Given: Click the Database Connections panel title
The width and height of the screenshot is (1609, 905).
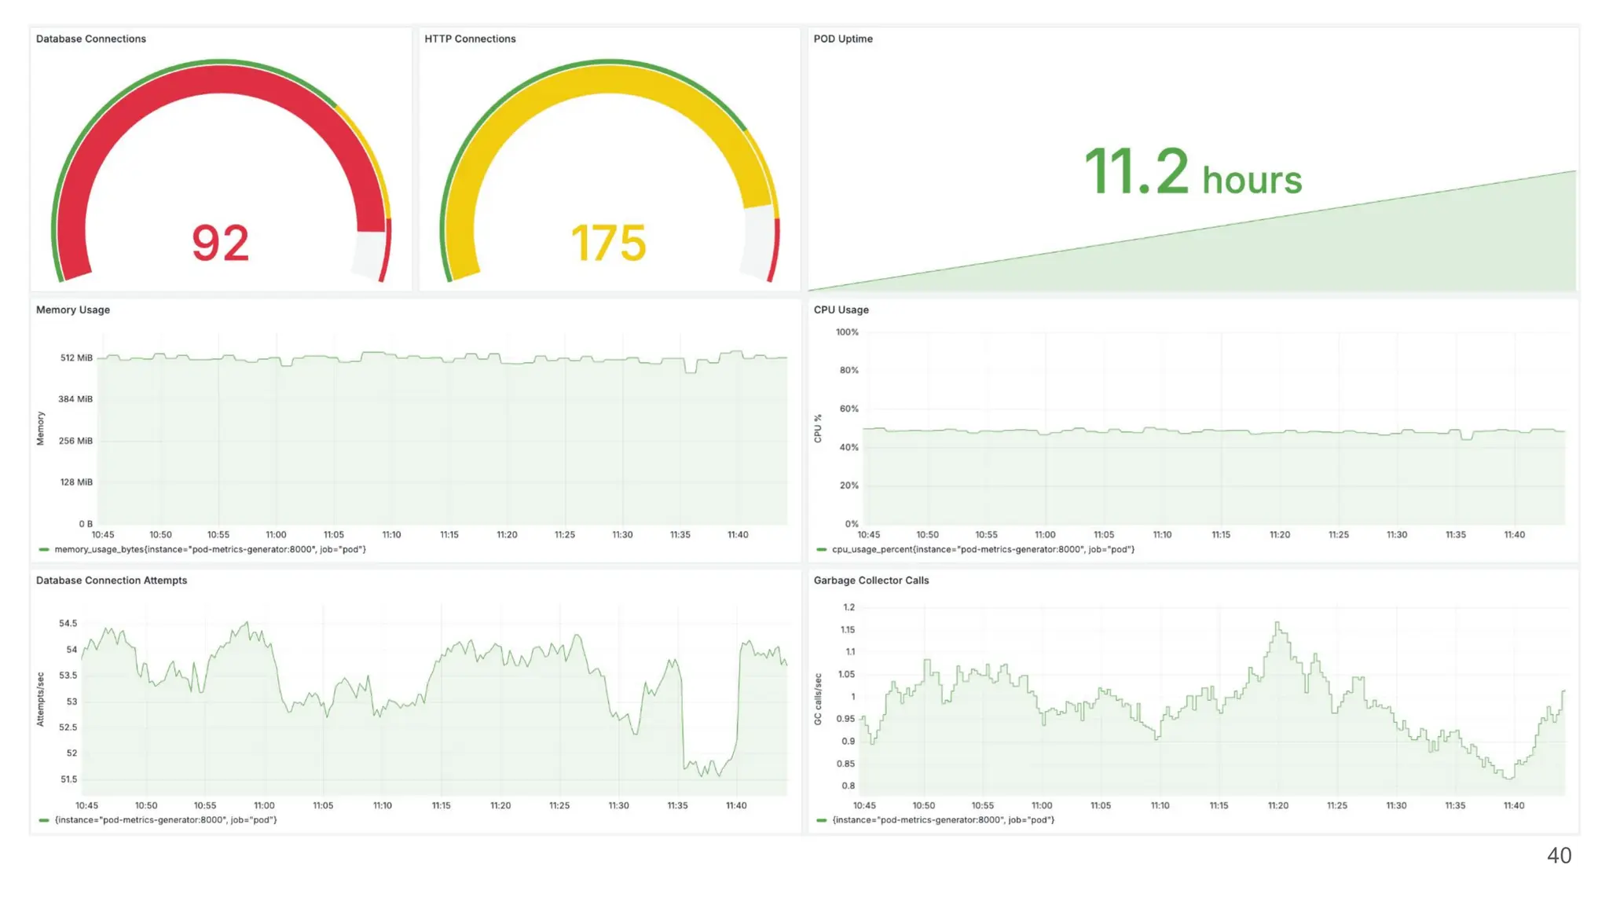Looking at the screenshot, I should coord(90,38).
